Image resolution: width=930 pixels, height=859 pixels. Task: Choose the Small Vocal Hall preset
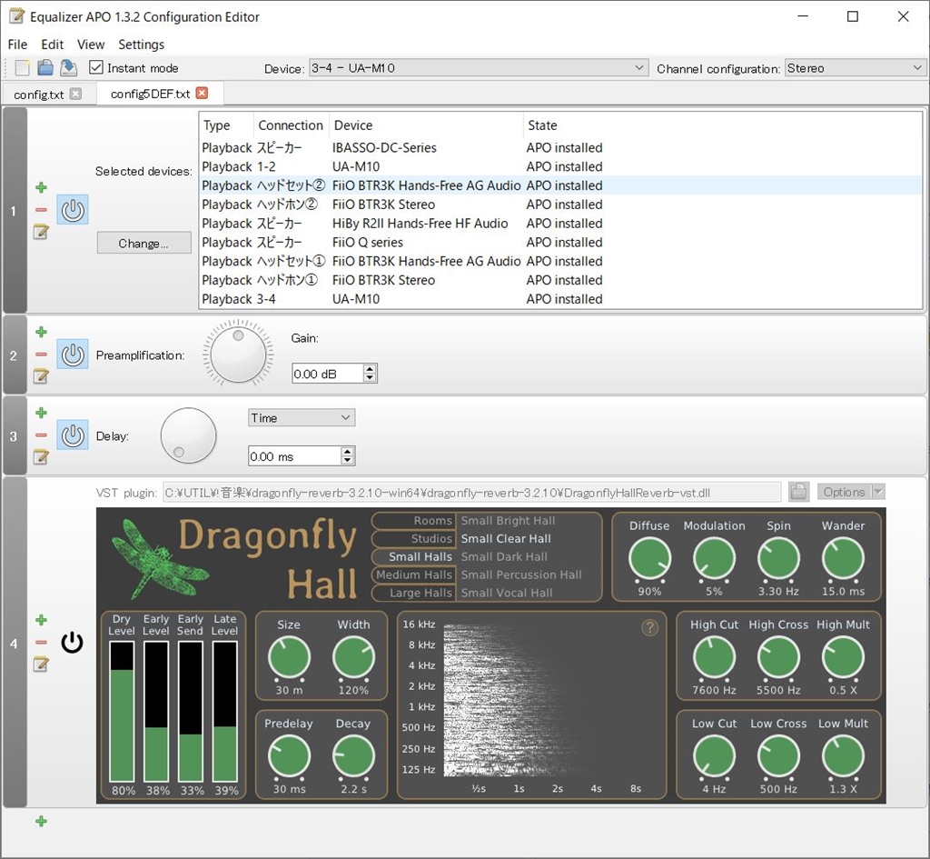tap(507, 593)
